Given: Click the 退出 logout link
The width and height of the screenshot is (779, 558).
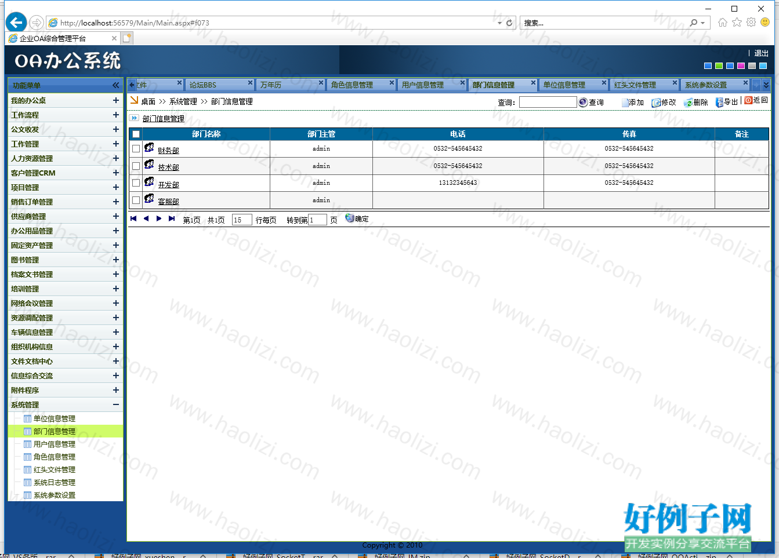Looking at the screenshot, I should [x=761, y=53].
